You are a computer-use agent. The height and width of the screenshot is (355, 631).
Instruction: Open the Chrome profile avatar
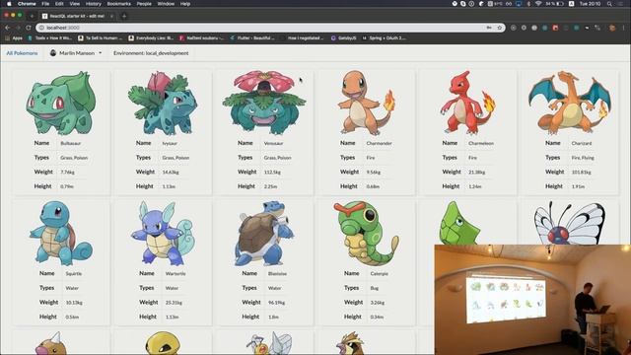pyautogui.click(x=612, y=28)
